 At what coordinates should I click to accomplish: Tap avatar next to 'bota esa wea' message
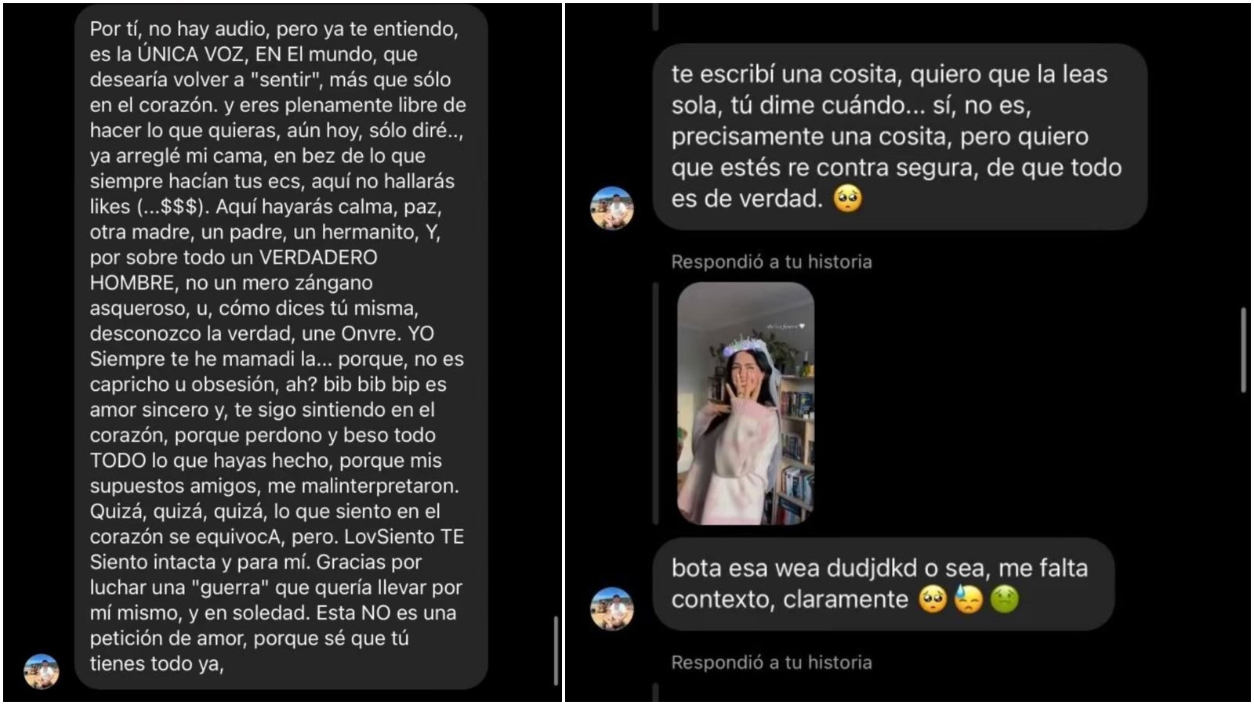click(611, 609)
